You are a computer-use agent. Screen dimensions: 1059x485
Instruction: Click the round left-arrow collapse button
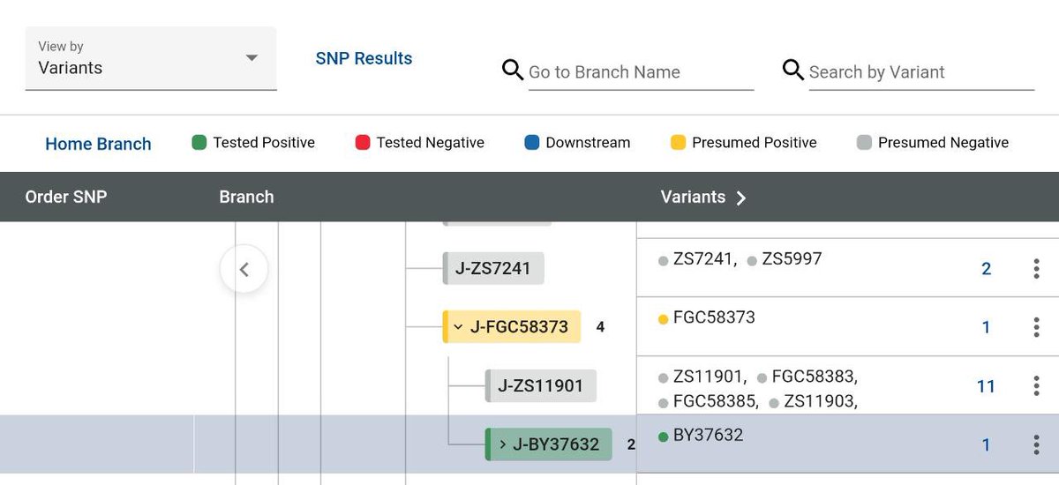(244, 269)
